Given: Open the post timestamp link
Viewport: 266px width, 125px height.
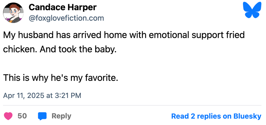Looking at the screenshot, I should point(42,95).
